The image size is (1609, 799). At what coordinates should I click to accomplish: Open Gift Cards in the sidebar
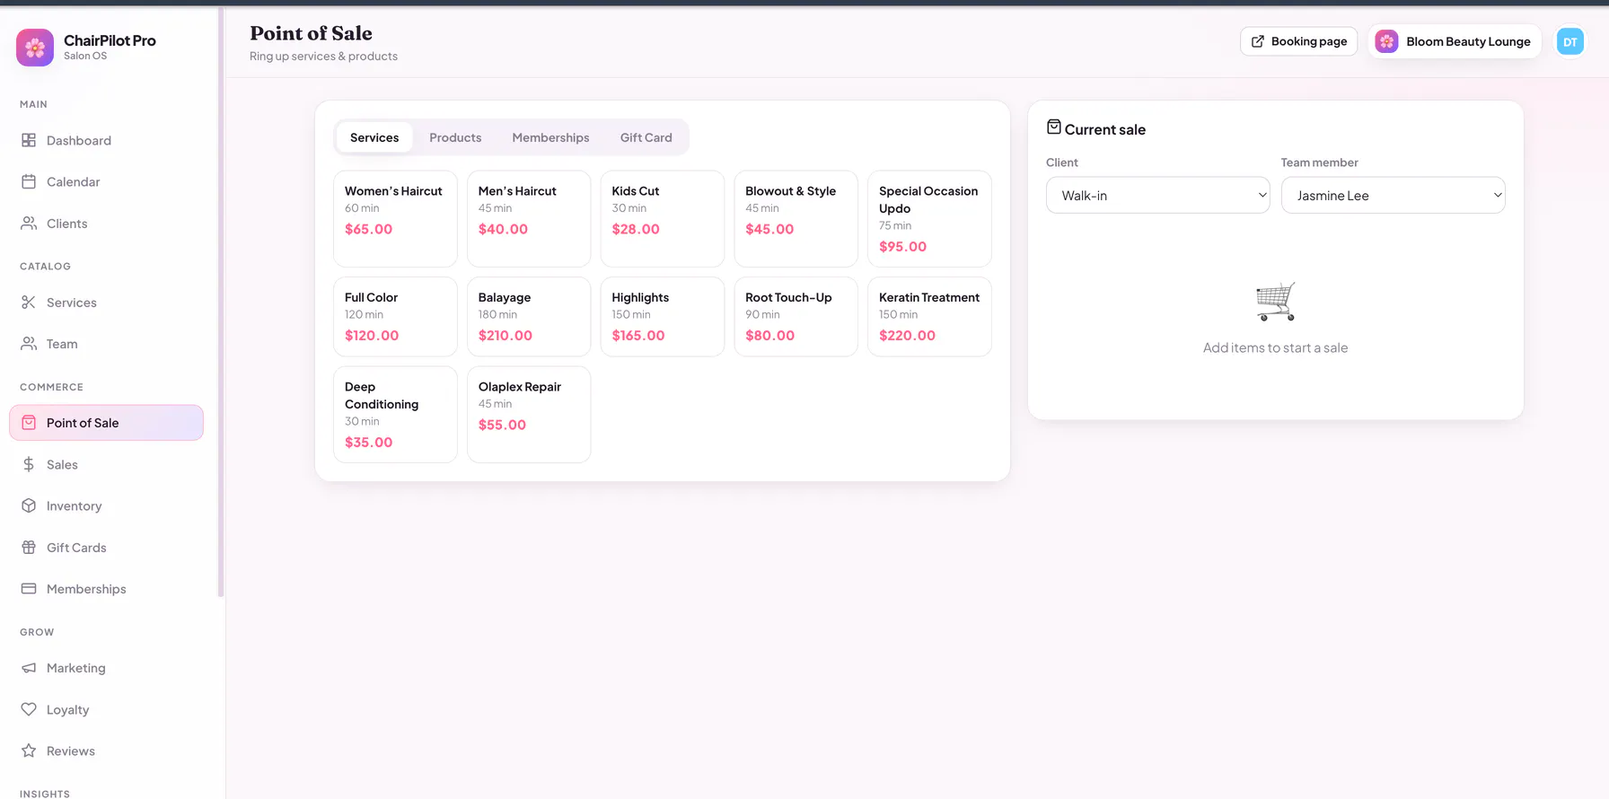coord(106,548)
